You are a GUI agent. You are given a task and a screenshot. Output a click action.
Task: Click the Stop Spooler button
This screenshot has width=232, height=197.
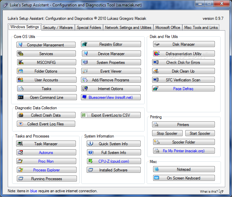tap(167, 133)
